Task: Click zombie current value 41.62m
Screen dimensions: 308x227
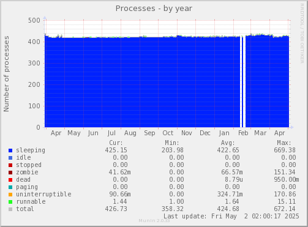Action: [119, 172]
